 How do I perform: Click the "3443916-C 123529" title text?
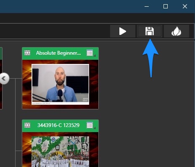58,125
